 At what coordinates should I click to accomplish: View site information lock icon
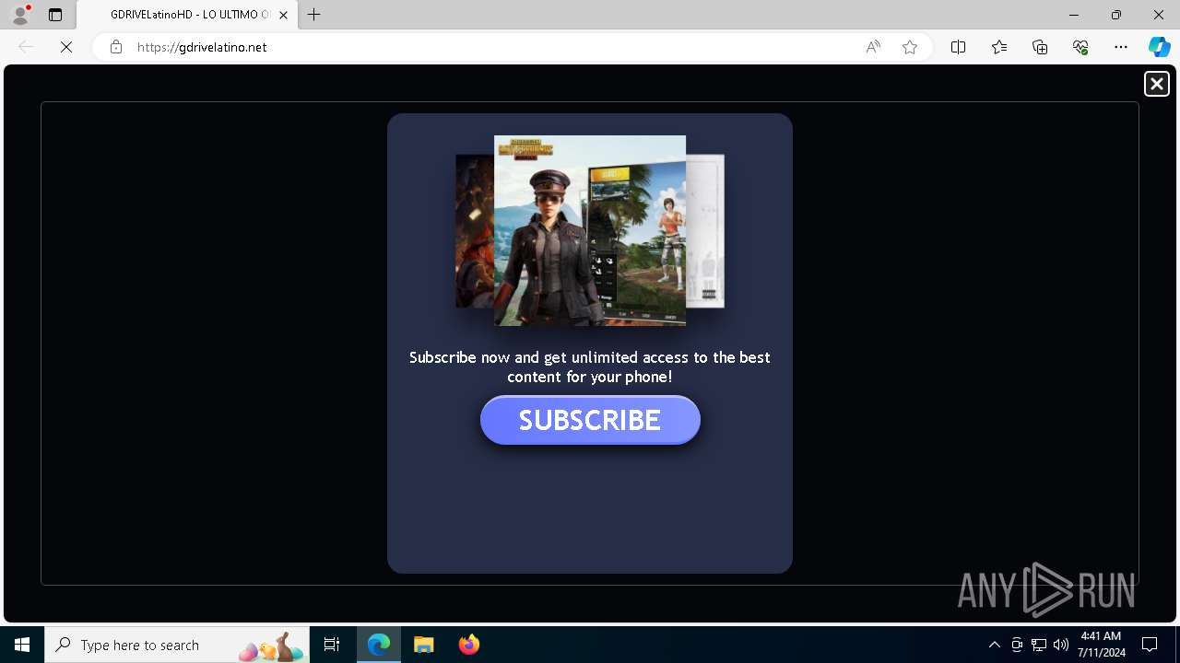pos(115,47)
